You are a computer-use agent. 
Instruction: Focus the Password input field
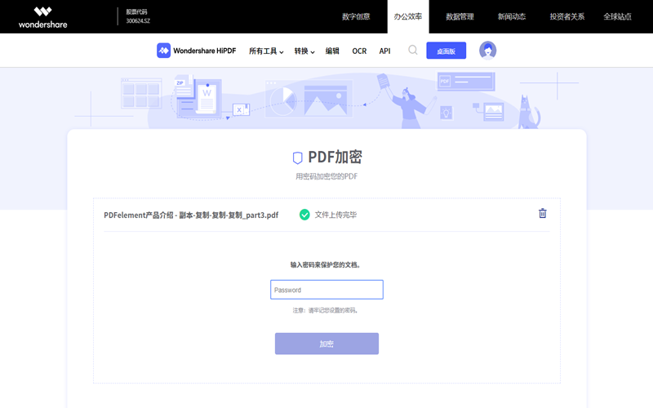click(x=326, y=290)
